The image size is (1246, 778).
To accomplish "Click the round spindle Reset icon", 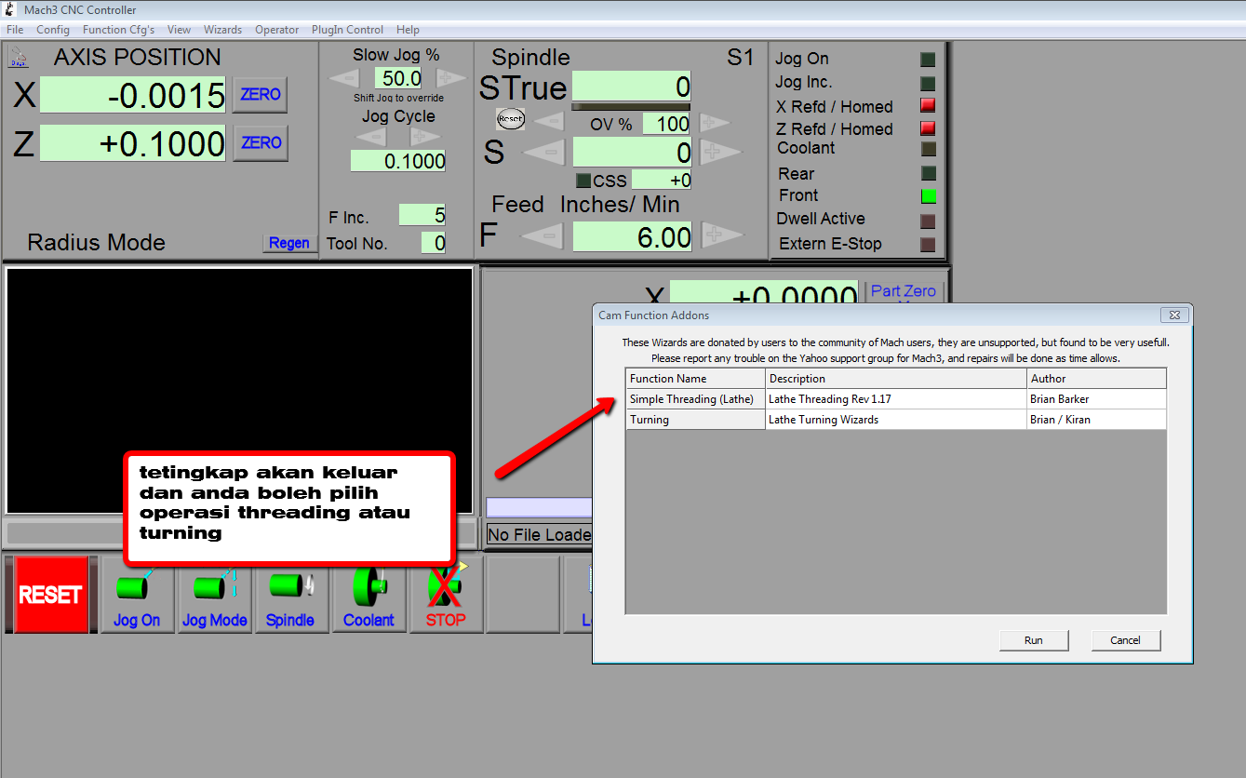I will click(x=510, y=118).
